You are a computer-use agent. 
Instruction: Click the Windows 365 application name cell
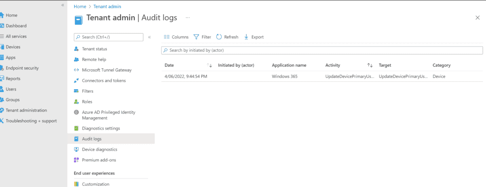285,76
